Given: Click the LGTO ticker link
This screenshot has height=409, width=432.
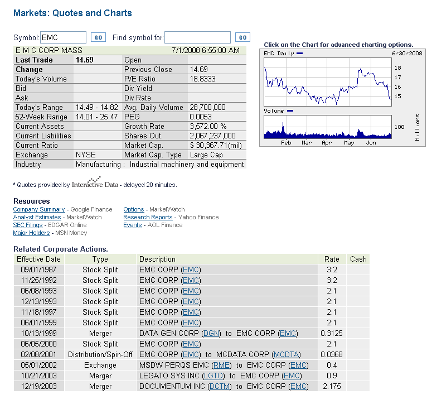Looking at the screenshot, I should pyautogui.click(x=213, y=376).
